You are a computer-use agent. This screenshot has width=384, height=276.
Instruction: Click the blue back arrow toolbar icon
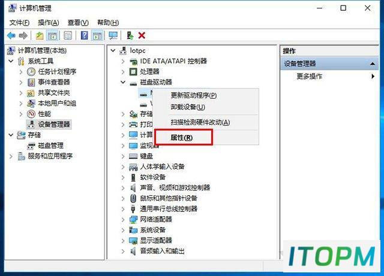(x=11, y=36)
